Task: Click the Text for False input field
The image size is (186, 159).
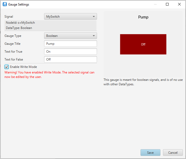Action: (71, 59)
